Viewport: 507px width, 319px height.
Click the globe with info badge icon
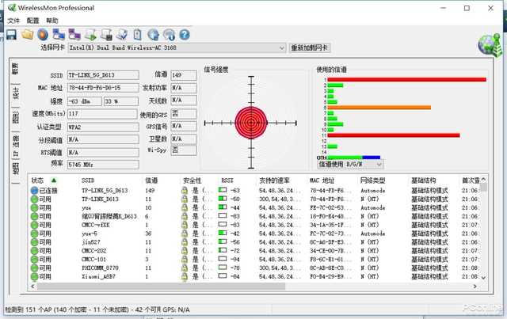tap(169, 35)
